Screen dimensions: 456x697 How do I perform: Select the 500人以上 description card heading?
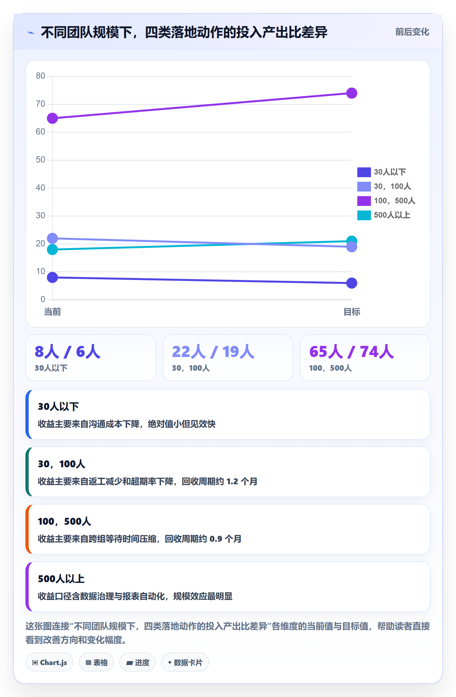(61, 579)
